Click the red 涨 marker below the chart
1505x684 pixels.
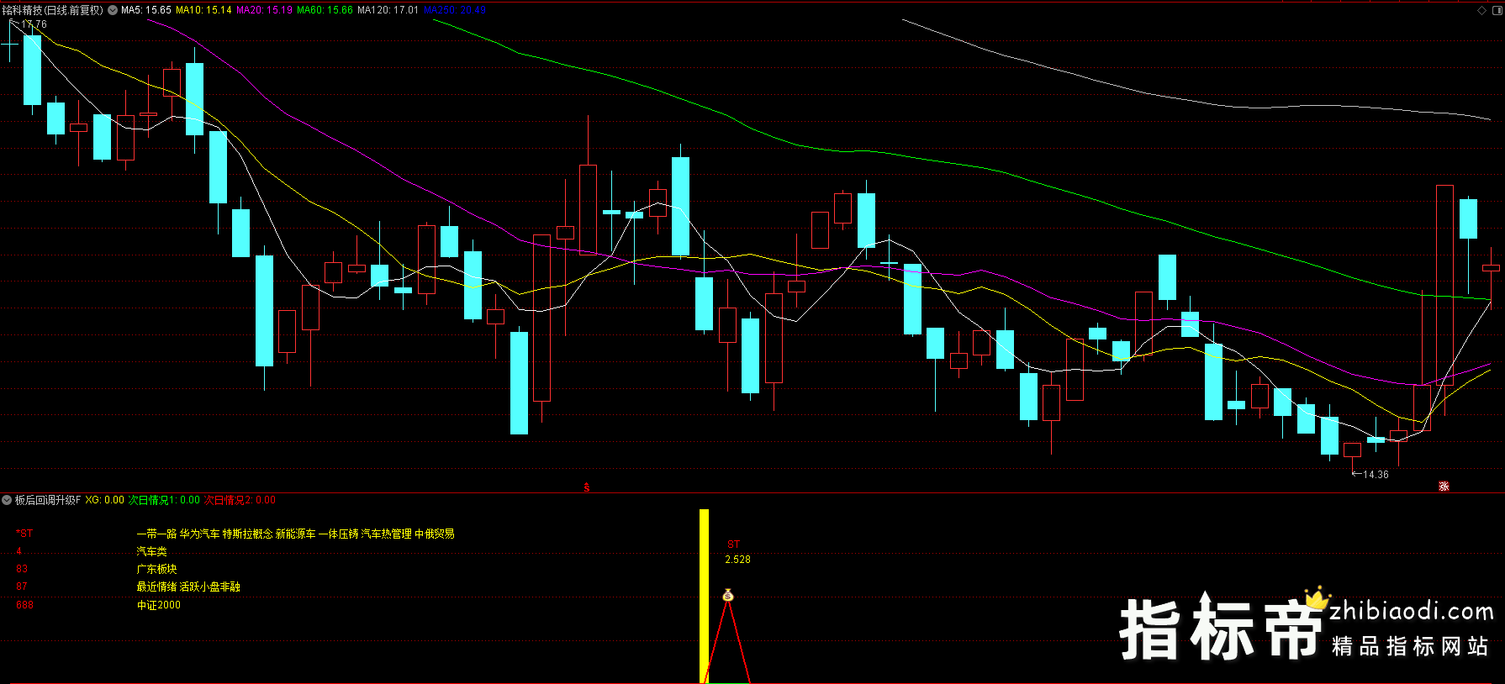point(1444,487)
